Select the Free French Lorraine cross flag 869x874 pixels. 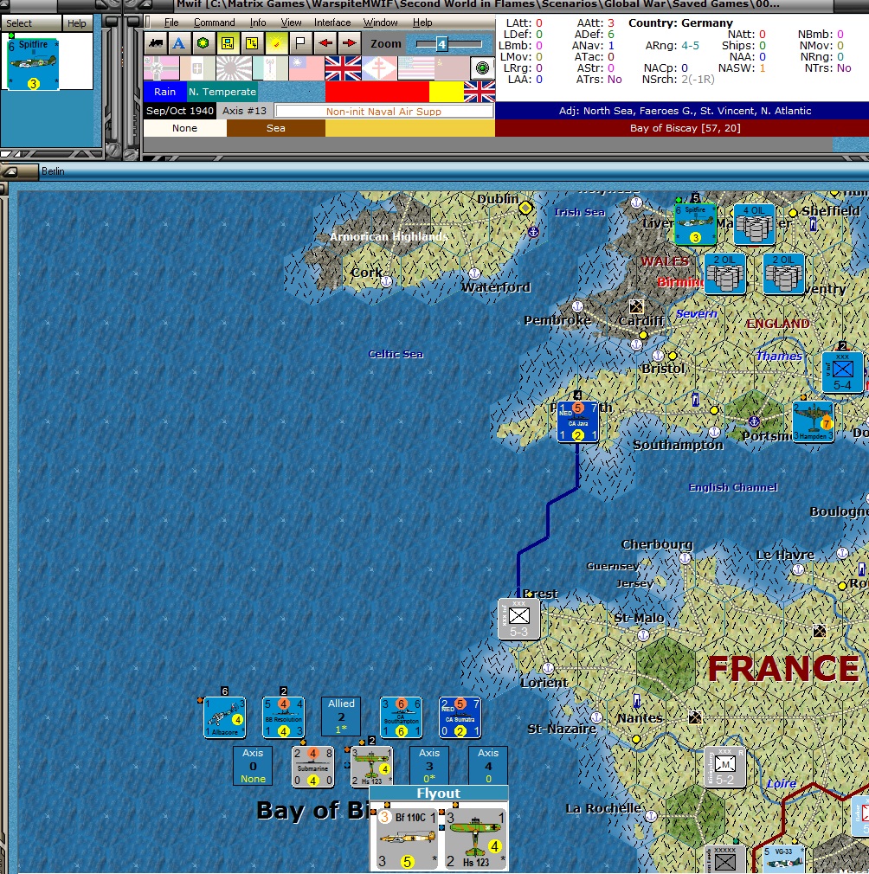[379, 68]
